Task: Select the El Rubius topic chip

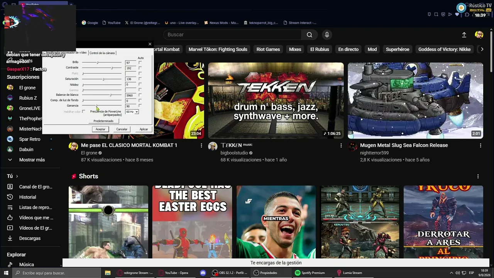Action: [320, 49]
